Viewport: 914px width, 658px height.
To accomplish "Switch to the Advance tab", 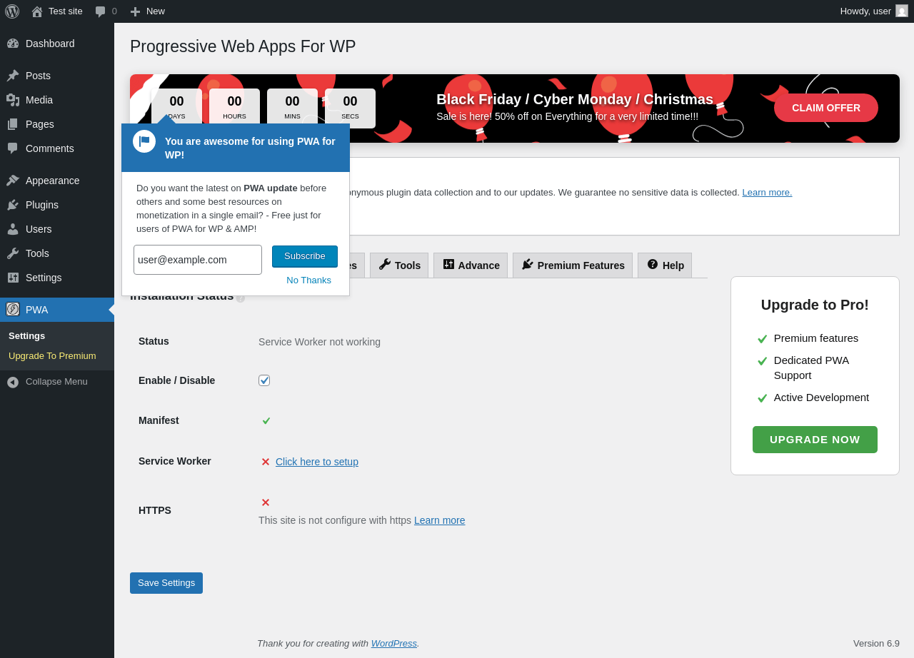I will [471, 265].
